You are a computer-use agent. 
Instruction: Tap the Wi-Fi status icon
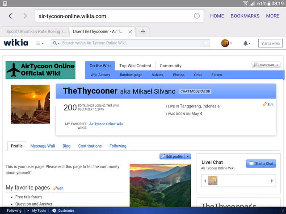pos(245,3)
